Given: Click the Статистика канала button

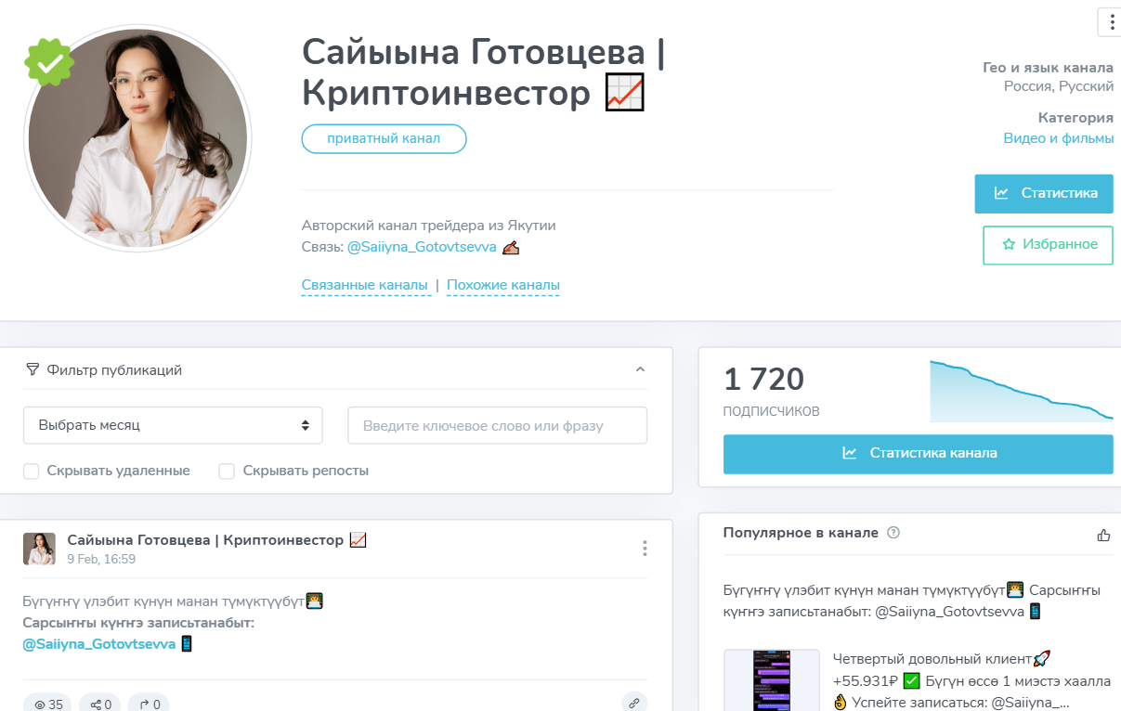Looking at the screenshot, I should pos(918,454).
